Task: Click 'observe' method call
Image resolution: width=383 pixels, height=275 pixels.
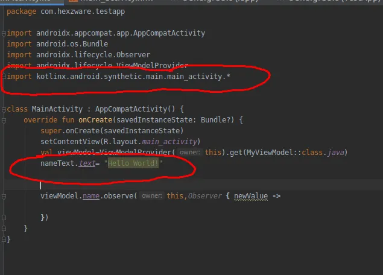Action: tap(118, 196)
